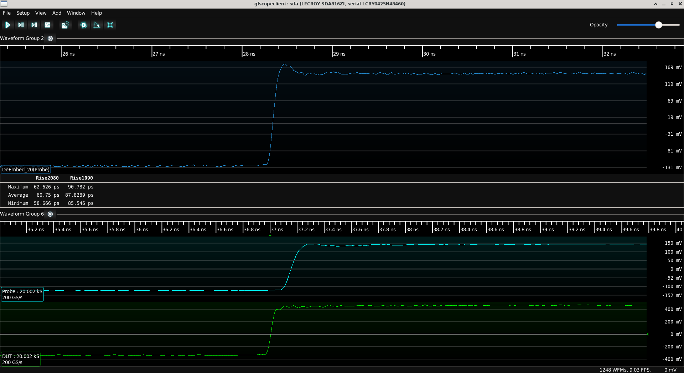This screenshot has width=684, height=373.
Task: Click Single trigger icon beside the Start icon
Action: (x=21, y=25)
